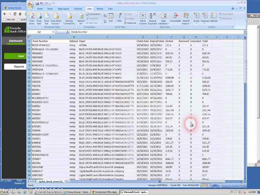The height and width of the screenshot is (195, 260).
Task: Reload page in the Chrome window
Action: pos(15,14)
